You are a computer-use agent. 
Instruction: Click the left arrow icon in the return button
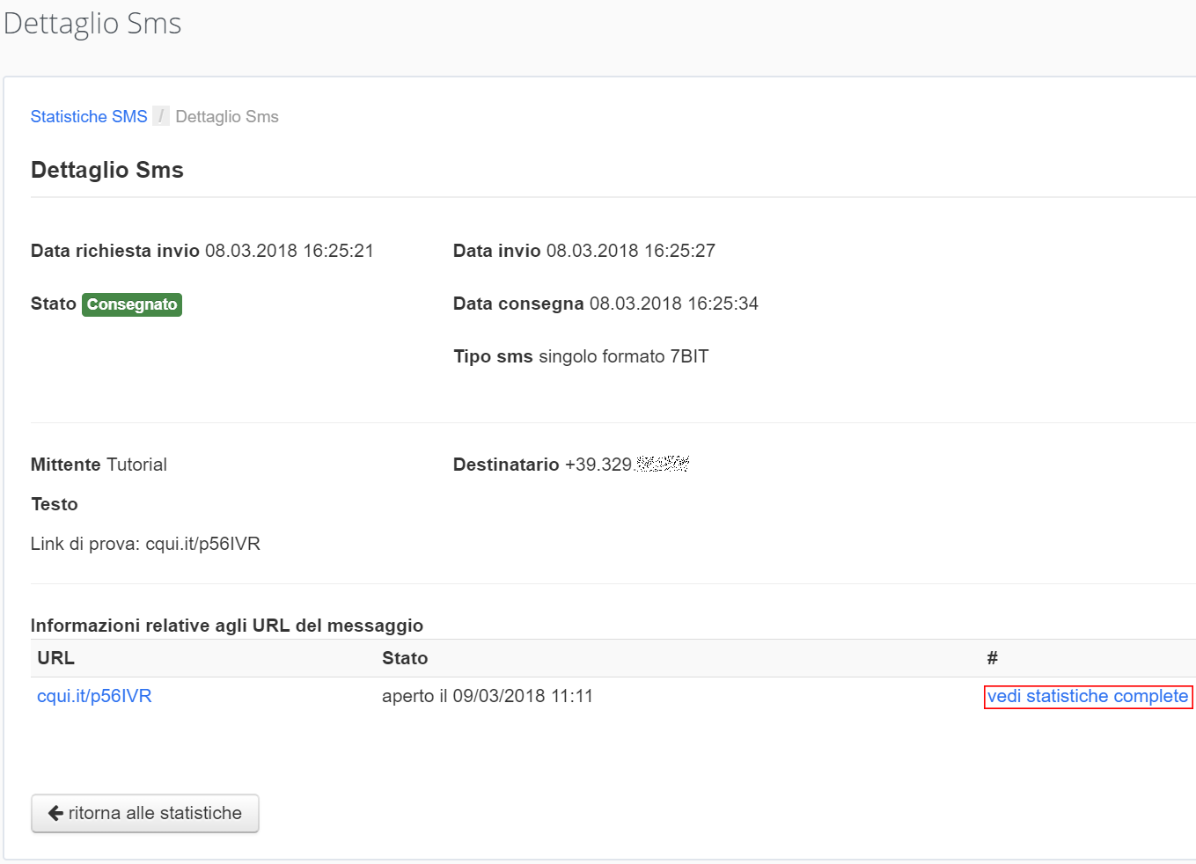pos(55,813)
